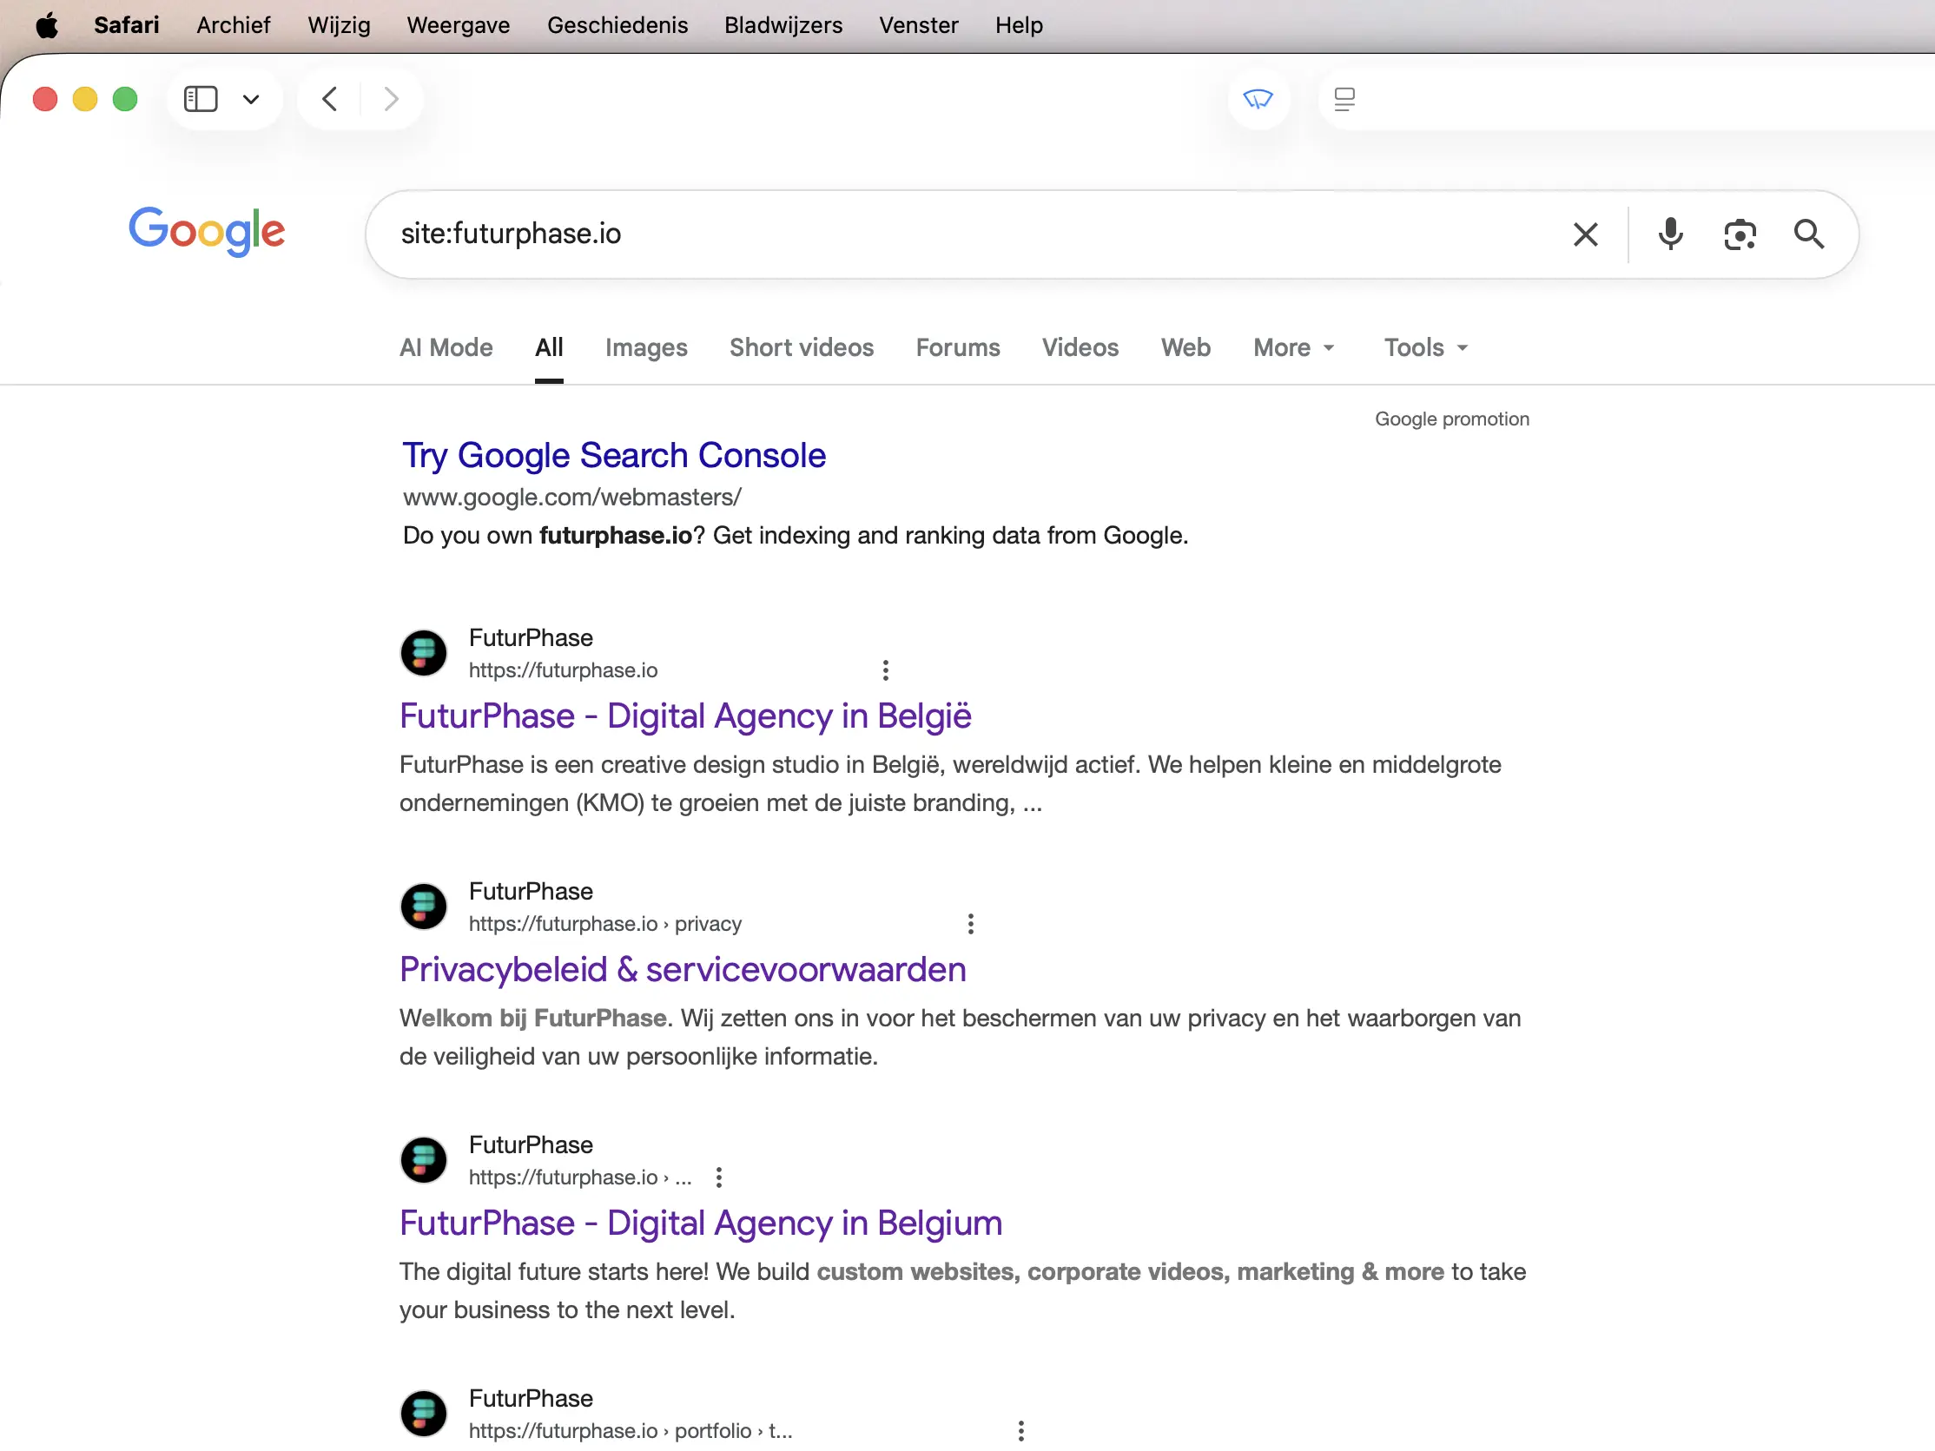Open the Wijzig menu
This screenshot has height=1451, width=1935.
(339, 25)
